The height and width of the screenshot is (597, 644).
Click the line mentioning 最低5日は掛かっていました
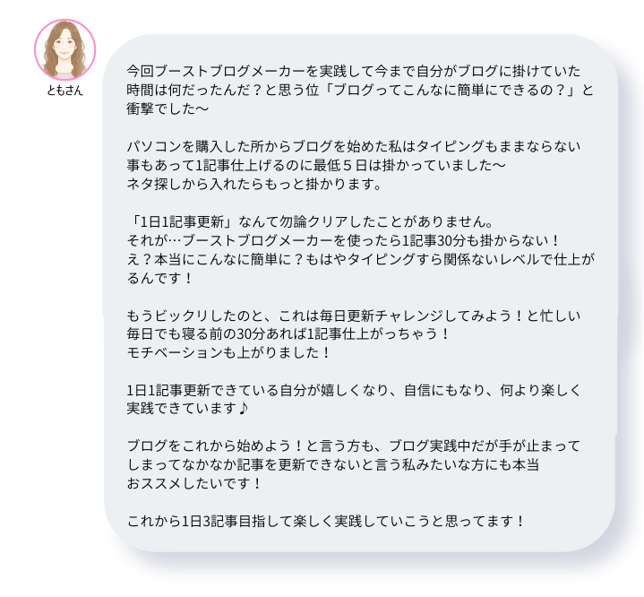point(316,165)
